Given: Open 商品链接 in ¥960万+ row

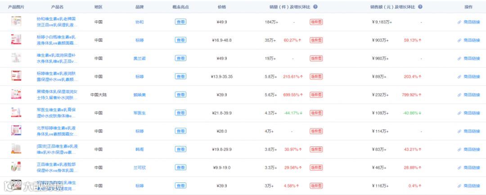Looking at the screenshot, I should pyautogui.click(x=468, y=58).
